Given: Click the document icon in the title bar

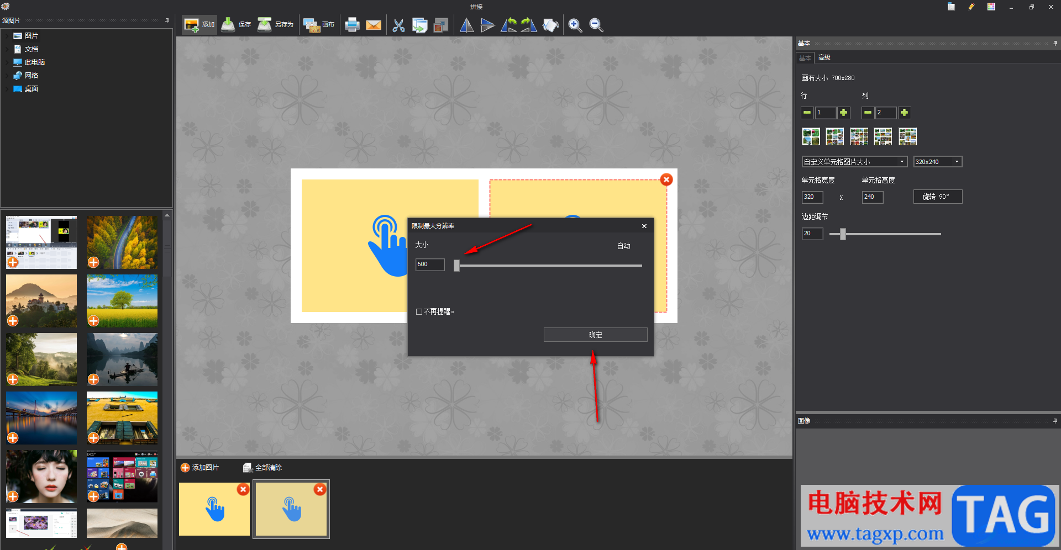Looking at the screenshot, I should (x=951, y=7).
